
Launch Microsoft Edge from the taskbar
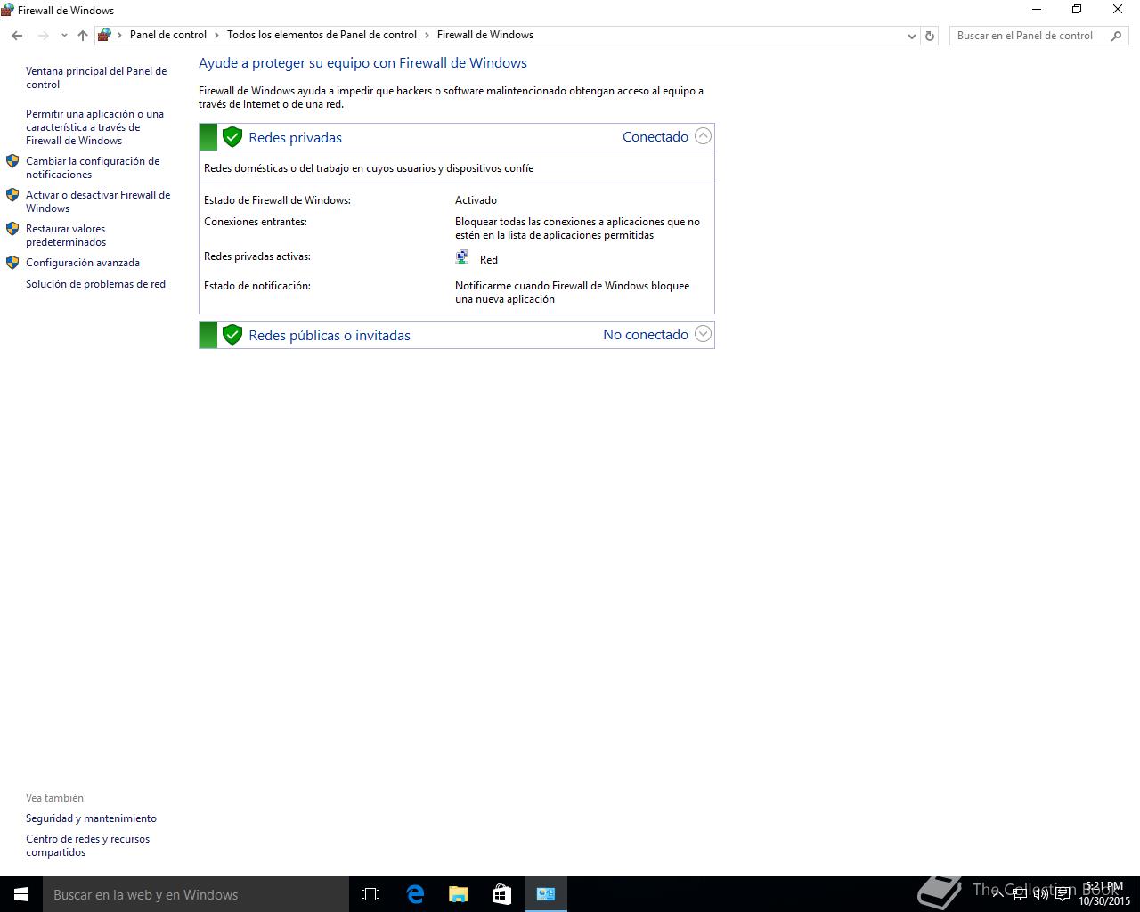coord(415,894)
